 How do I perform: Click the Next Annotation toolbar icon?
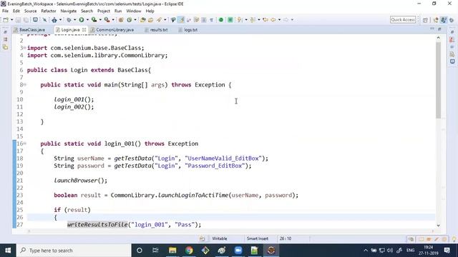point(240,20)
